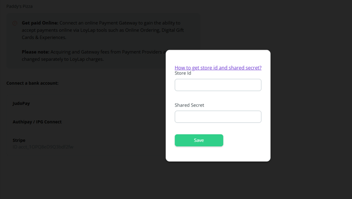Open the store id and shared secret help link
The image size is (352, 199).
pos(218,68)
